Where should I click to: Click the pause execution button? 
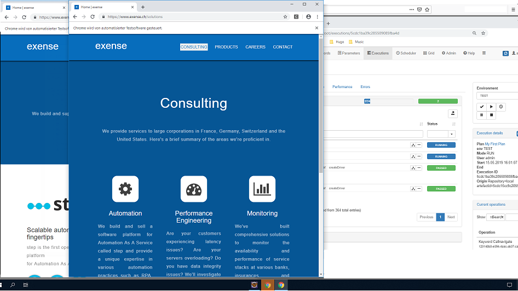(482, 115)
